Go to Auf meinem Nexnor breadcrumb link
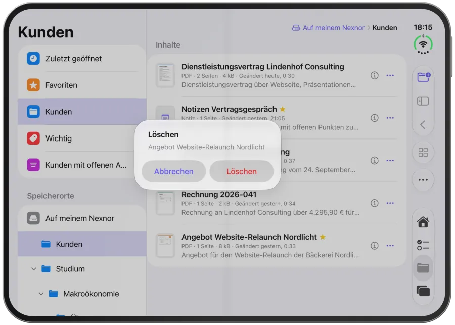This screenshot has height=325, width=455. (328, 28)
